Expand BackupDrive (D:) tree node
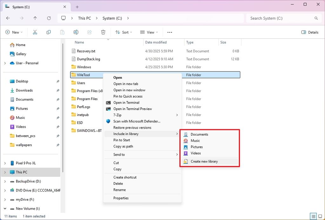Viewport: 325px width, 220px height. (x=5, y=181)
